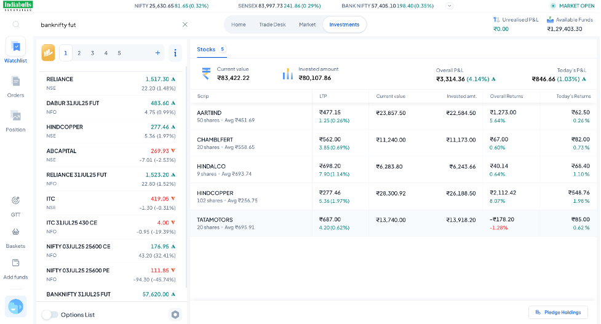Expand the index ticker dropdown arrow
Screen dimensions: 601x324
pyautogui.click(x=450, y=6)
